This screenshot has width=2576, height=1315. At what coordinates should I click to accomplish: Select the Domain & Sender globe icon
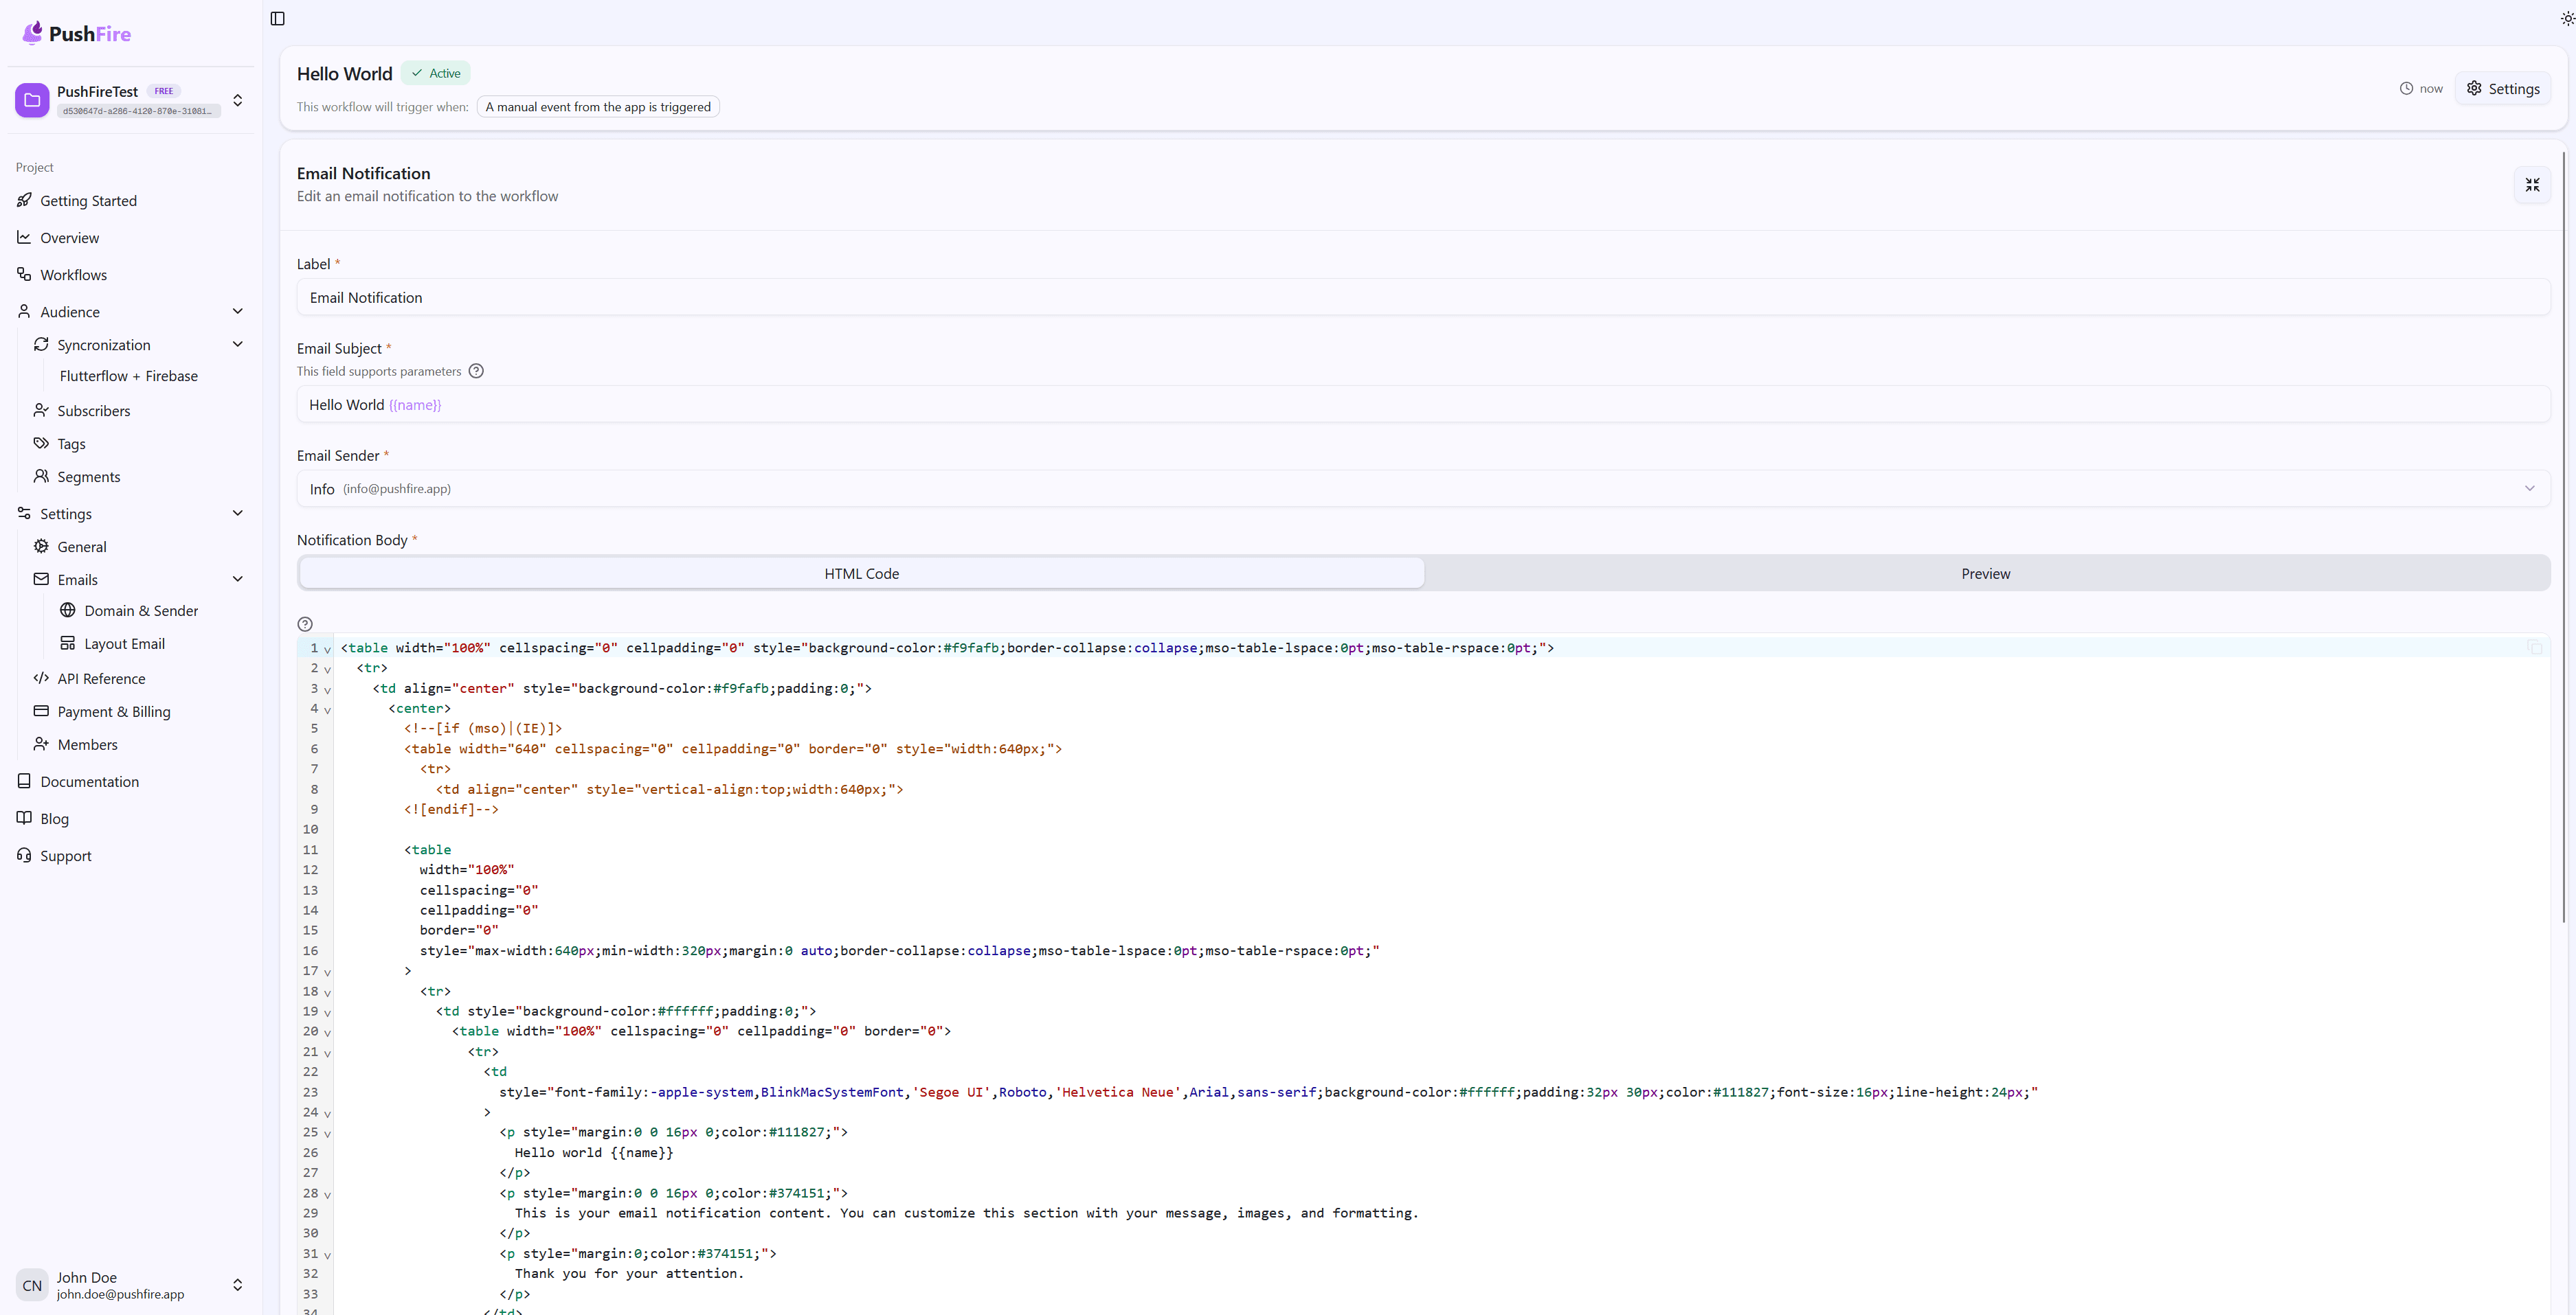coord(68,610)
